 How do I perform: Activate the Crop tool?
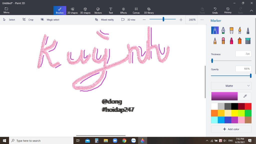coord(28,20)
